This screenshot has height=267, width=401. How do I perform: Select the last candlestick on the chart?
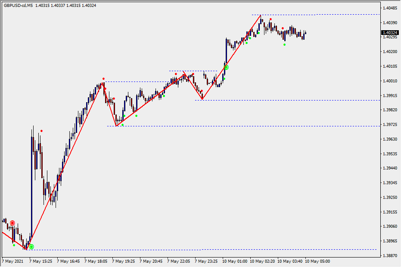tap(305, 33)
